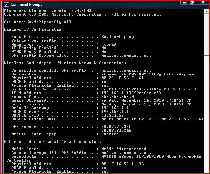The height and width of the screenshot is (174, 210).
Task: Click the Windows IP Configuration heading
Action: (34, 29)
